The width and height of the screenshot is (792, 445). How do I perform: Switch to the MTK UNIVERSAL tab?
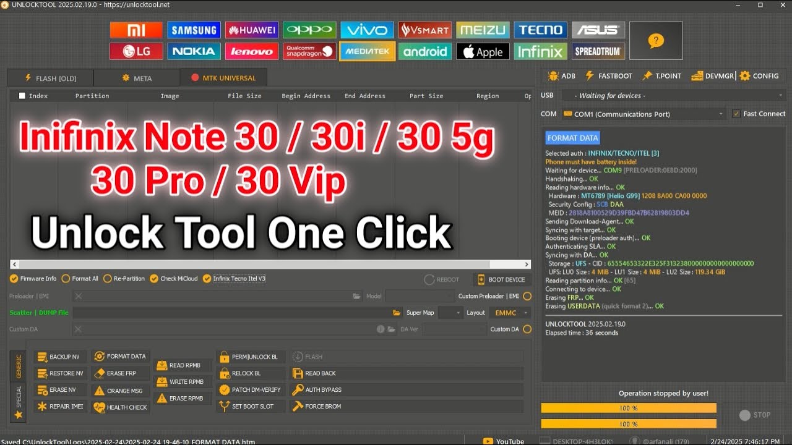pos(223,78)
